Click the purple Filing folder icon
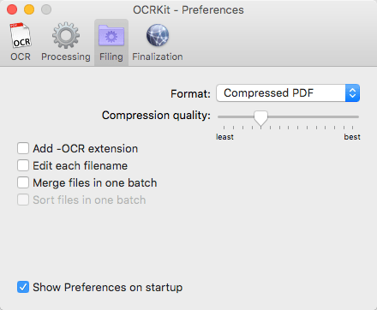The height and width of the screenshot is (310, 377). pos(111,35)
